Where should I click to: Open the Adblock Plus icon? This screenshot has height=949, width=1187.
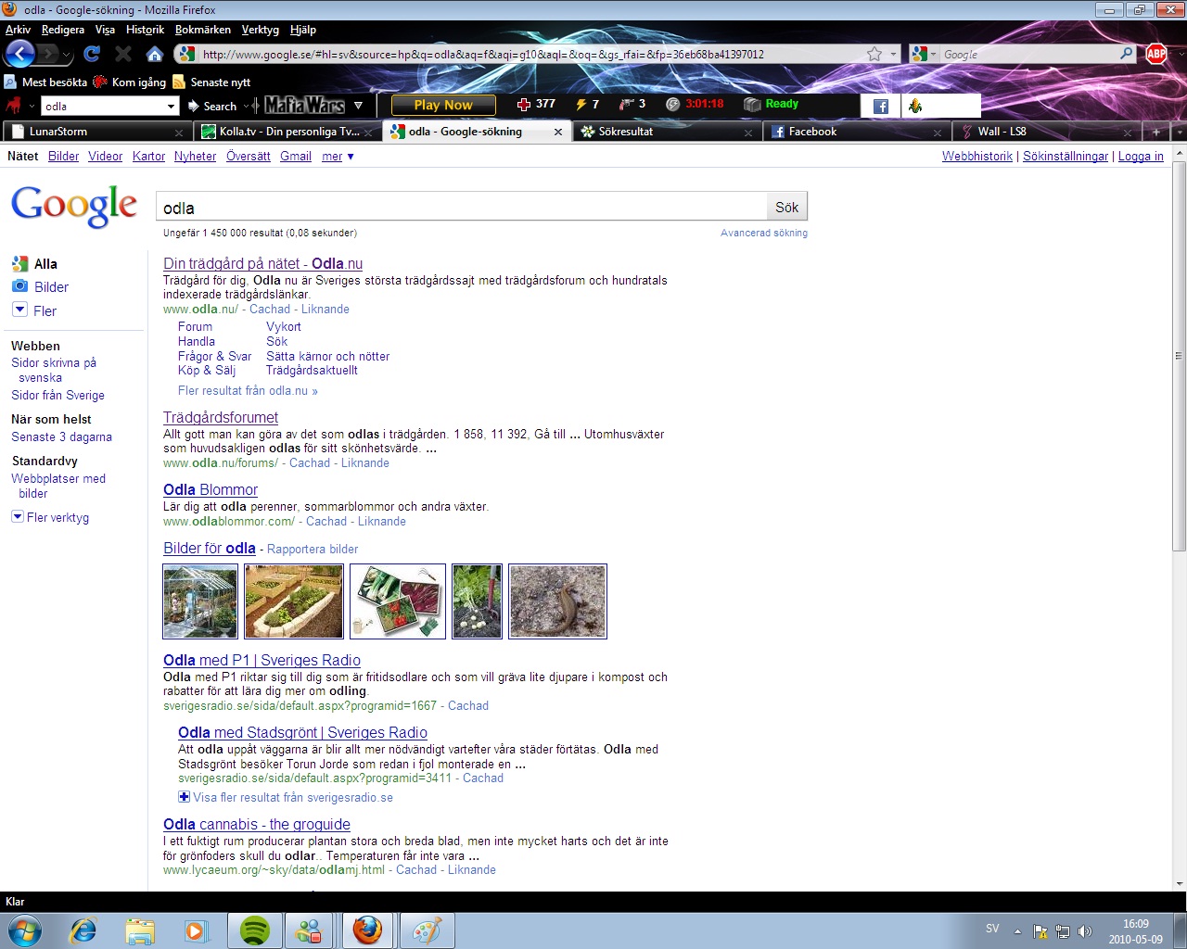pyautogui.click(x=1155, y=54)
